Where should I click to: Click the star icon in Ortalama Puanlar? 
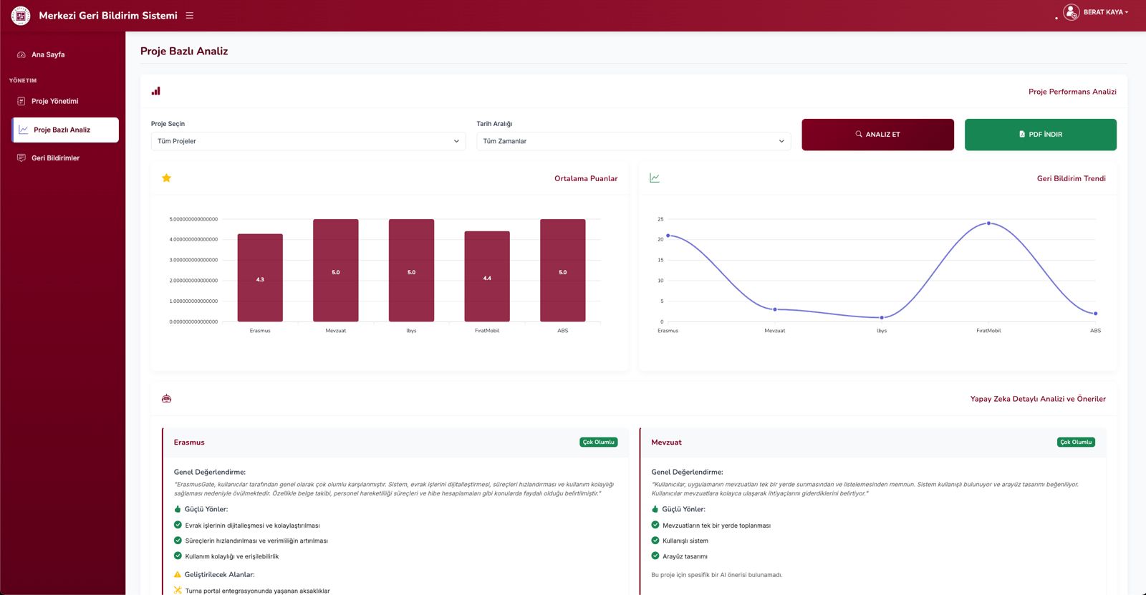click(x=166, y=178)
